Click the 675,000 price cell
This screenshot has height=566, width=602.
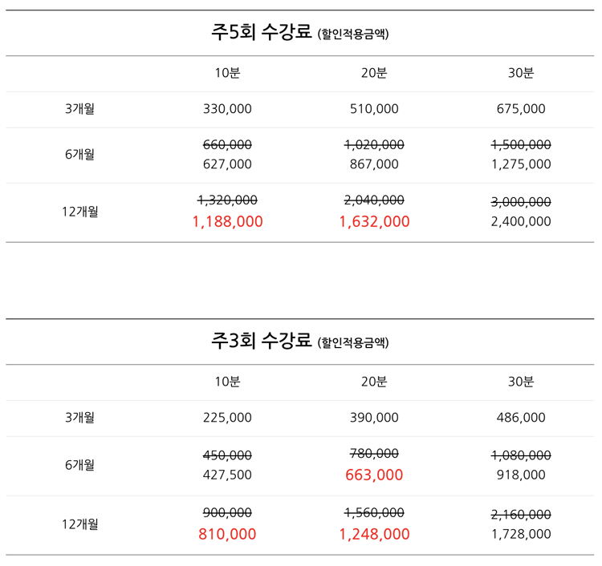[521, 109]
